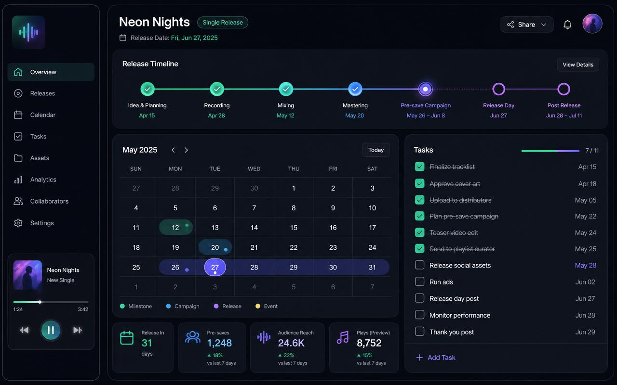Open the Collaborators section

point(51,201)
